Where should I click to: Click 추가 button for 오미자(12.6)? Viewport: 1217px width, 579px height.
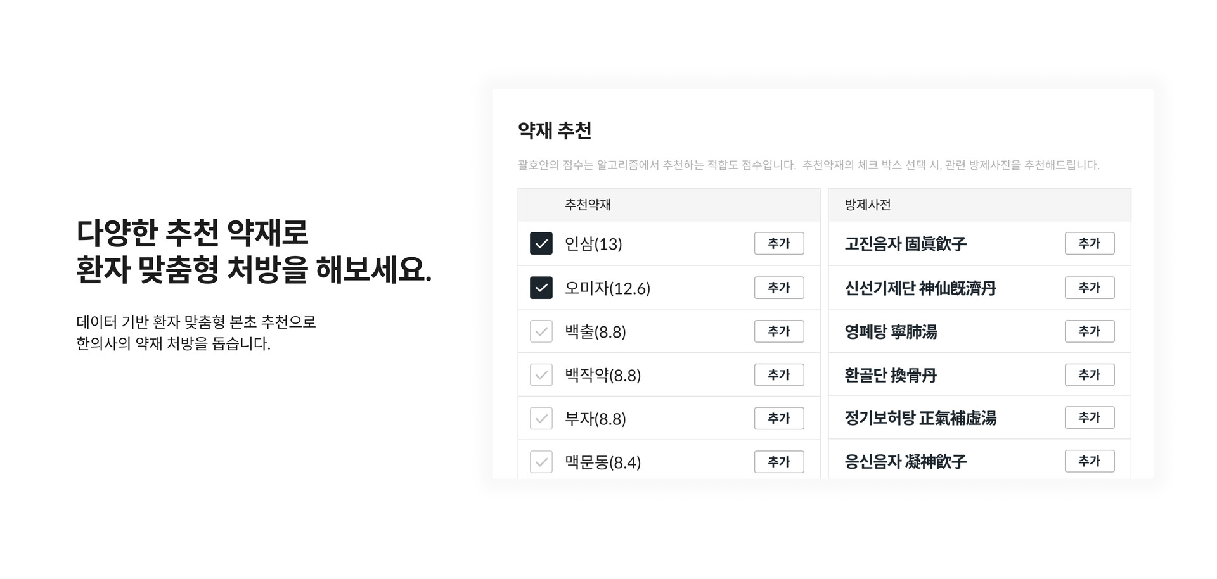point(779,288)
